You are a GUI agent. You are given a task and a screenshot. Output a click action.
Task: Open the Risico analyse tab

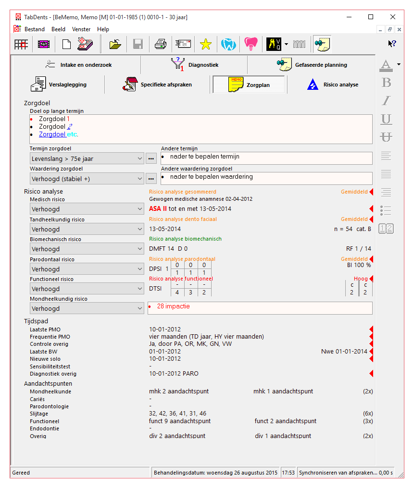(x=333, y=85)
